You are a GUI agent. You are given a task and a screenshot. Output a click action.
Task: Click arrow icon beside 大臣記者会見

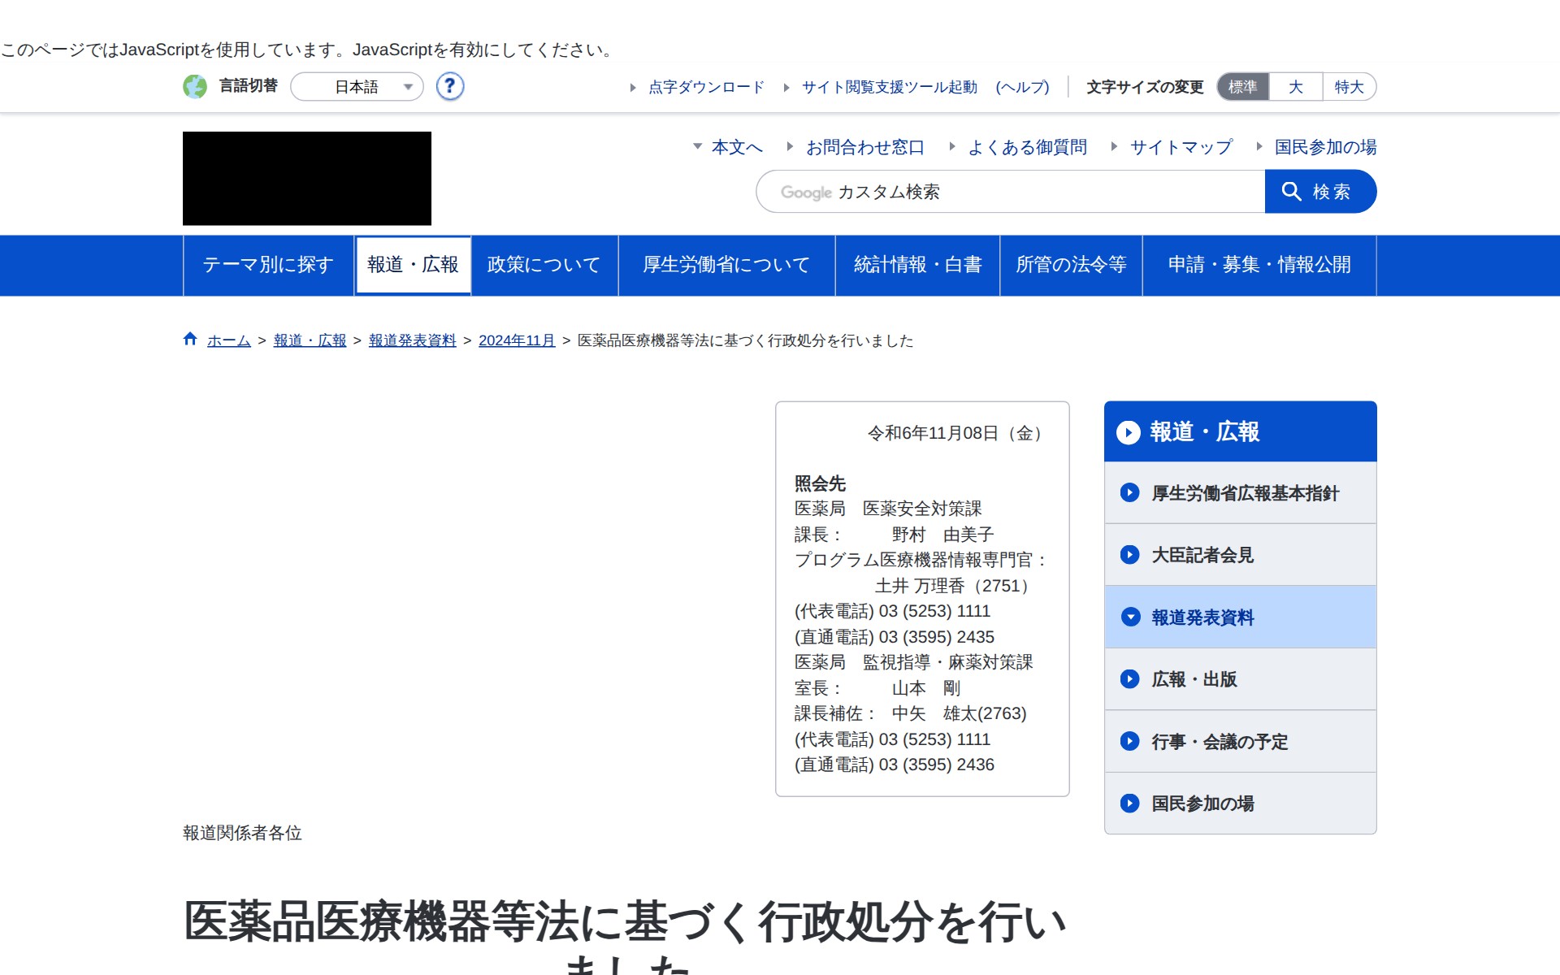click(1129, 555)
